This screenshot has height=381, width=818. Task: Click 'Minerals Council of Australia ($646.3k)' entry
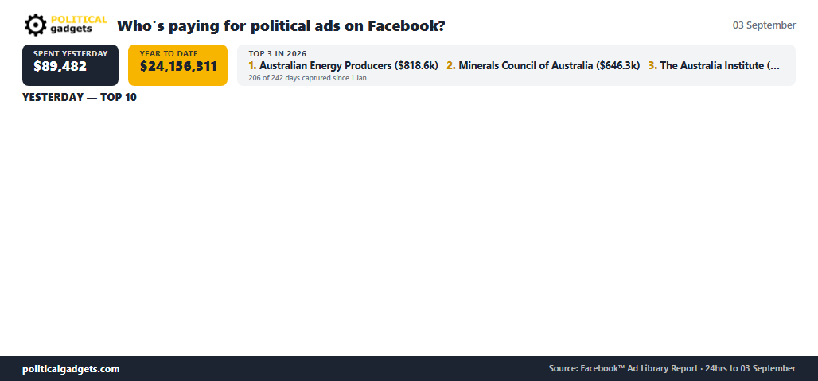tap(543, 66)
